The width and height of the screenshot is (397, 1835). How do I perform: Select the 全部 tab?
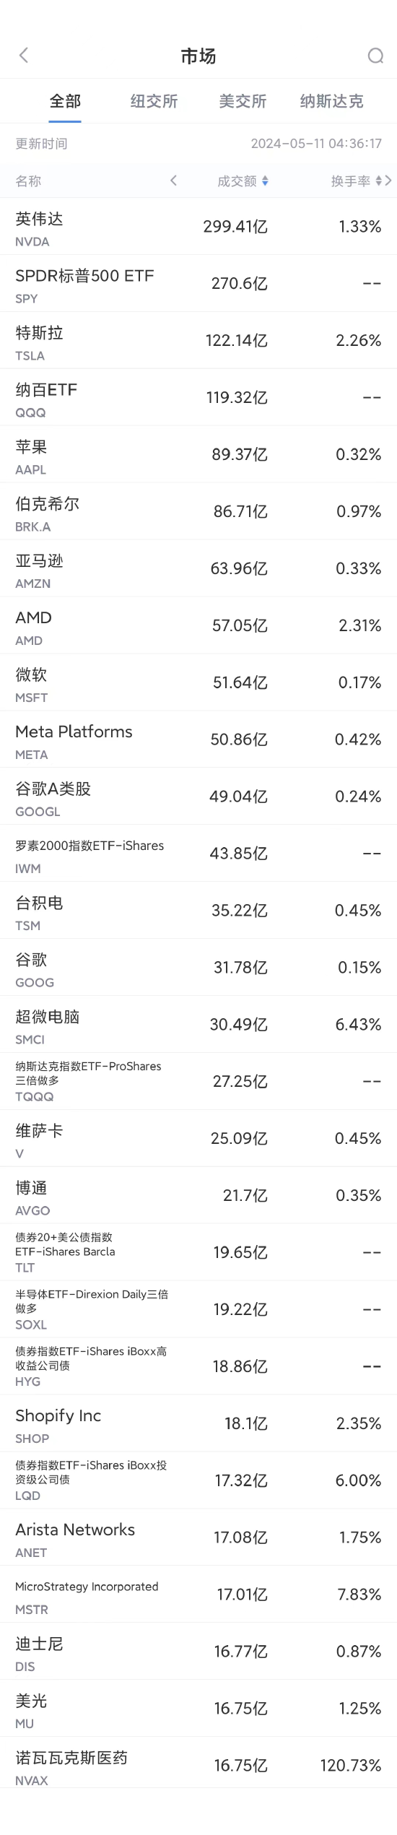[x=65, y=101]
